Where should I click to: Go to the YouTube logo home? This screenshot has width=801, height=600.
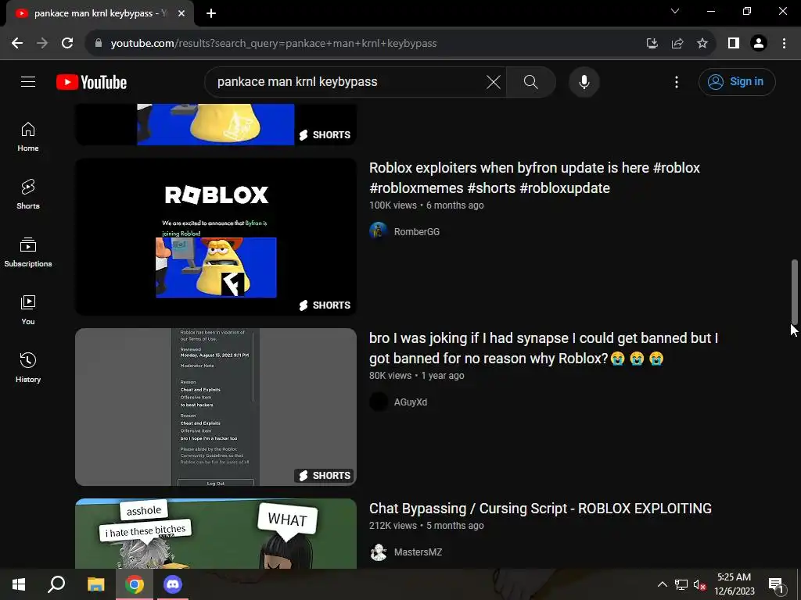click(92, 82)
